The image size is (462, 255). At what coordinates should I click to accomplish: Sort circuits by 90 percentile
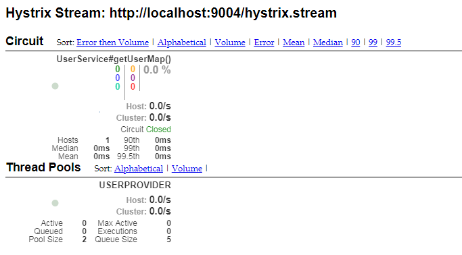(356, 42)
